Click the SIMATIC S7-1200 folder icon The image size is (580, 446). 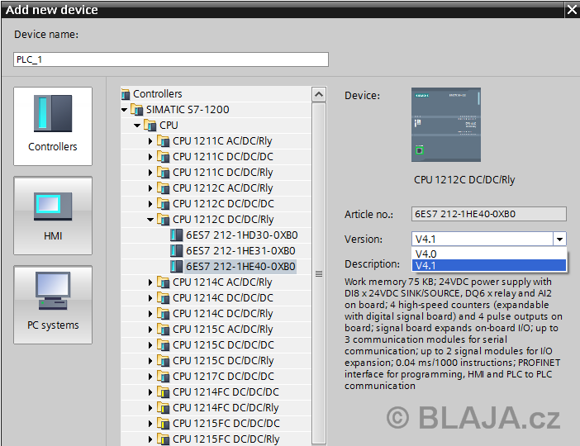[x=136, y=110]
